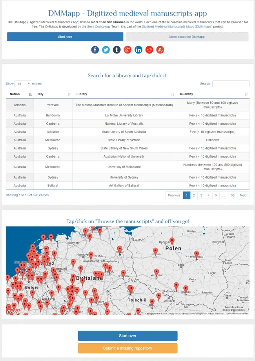Go to results page 4
255x361 pixels.
[209, 195]
